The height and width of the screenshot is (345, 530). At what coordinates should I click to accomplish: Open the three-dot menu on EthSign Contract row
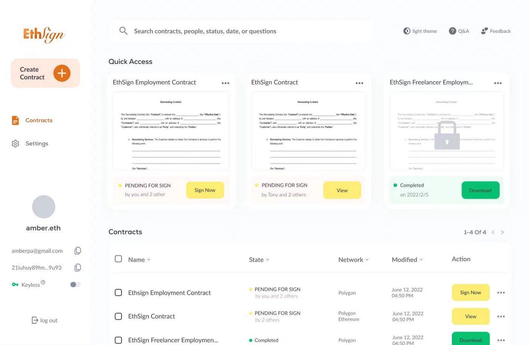point(501,316)
